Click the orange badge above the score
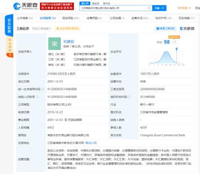 click(174, 37)
